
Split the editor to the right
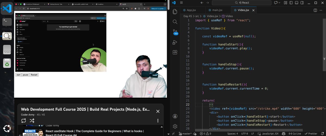[315, 10]
